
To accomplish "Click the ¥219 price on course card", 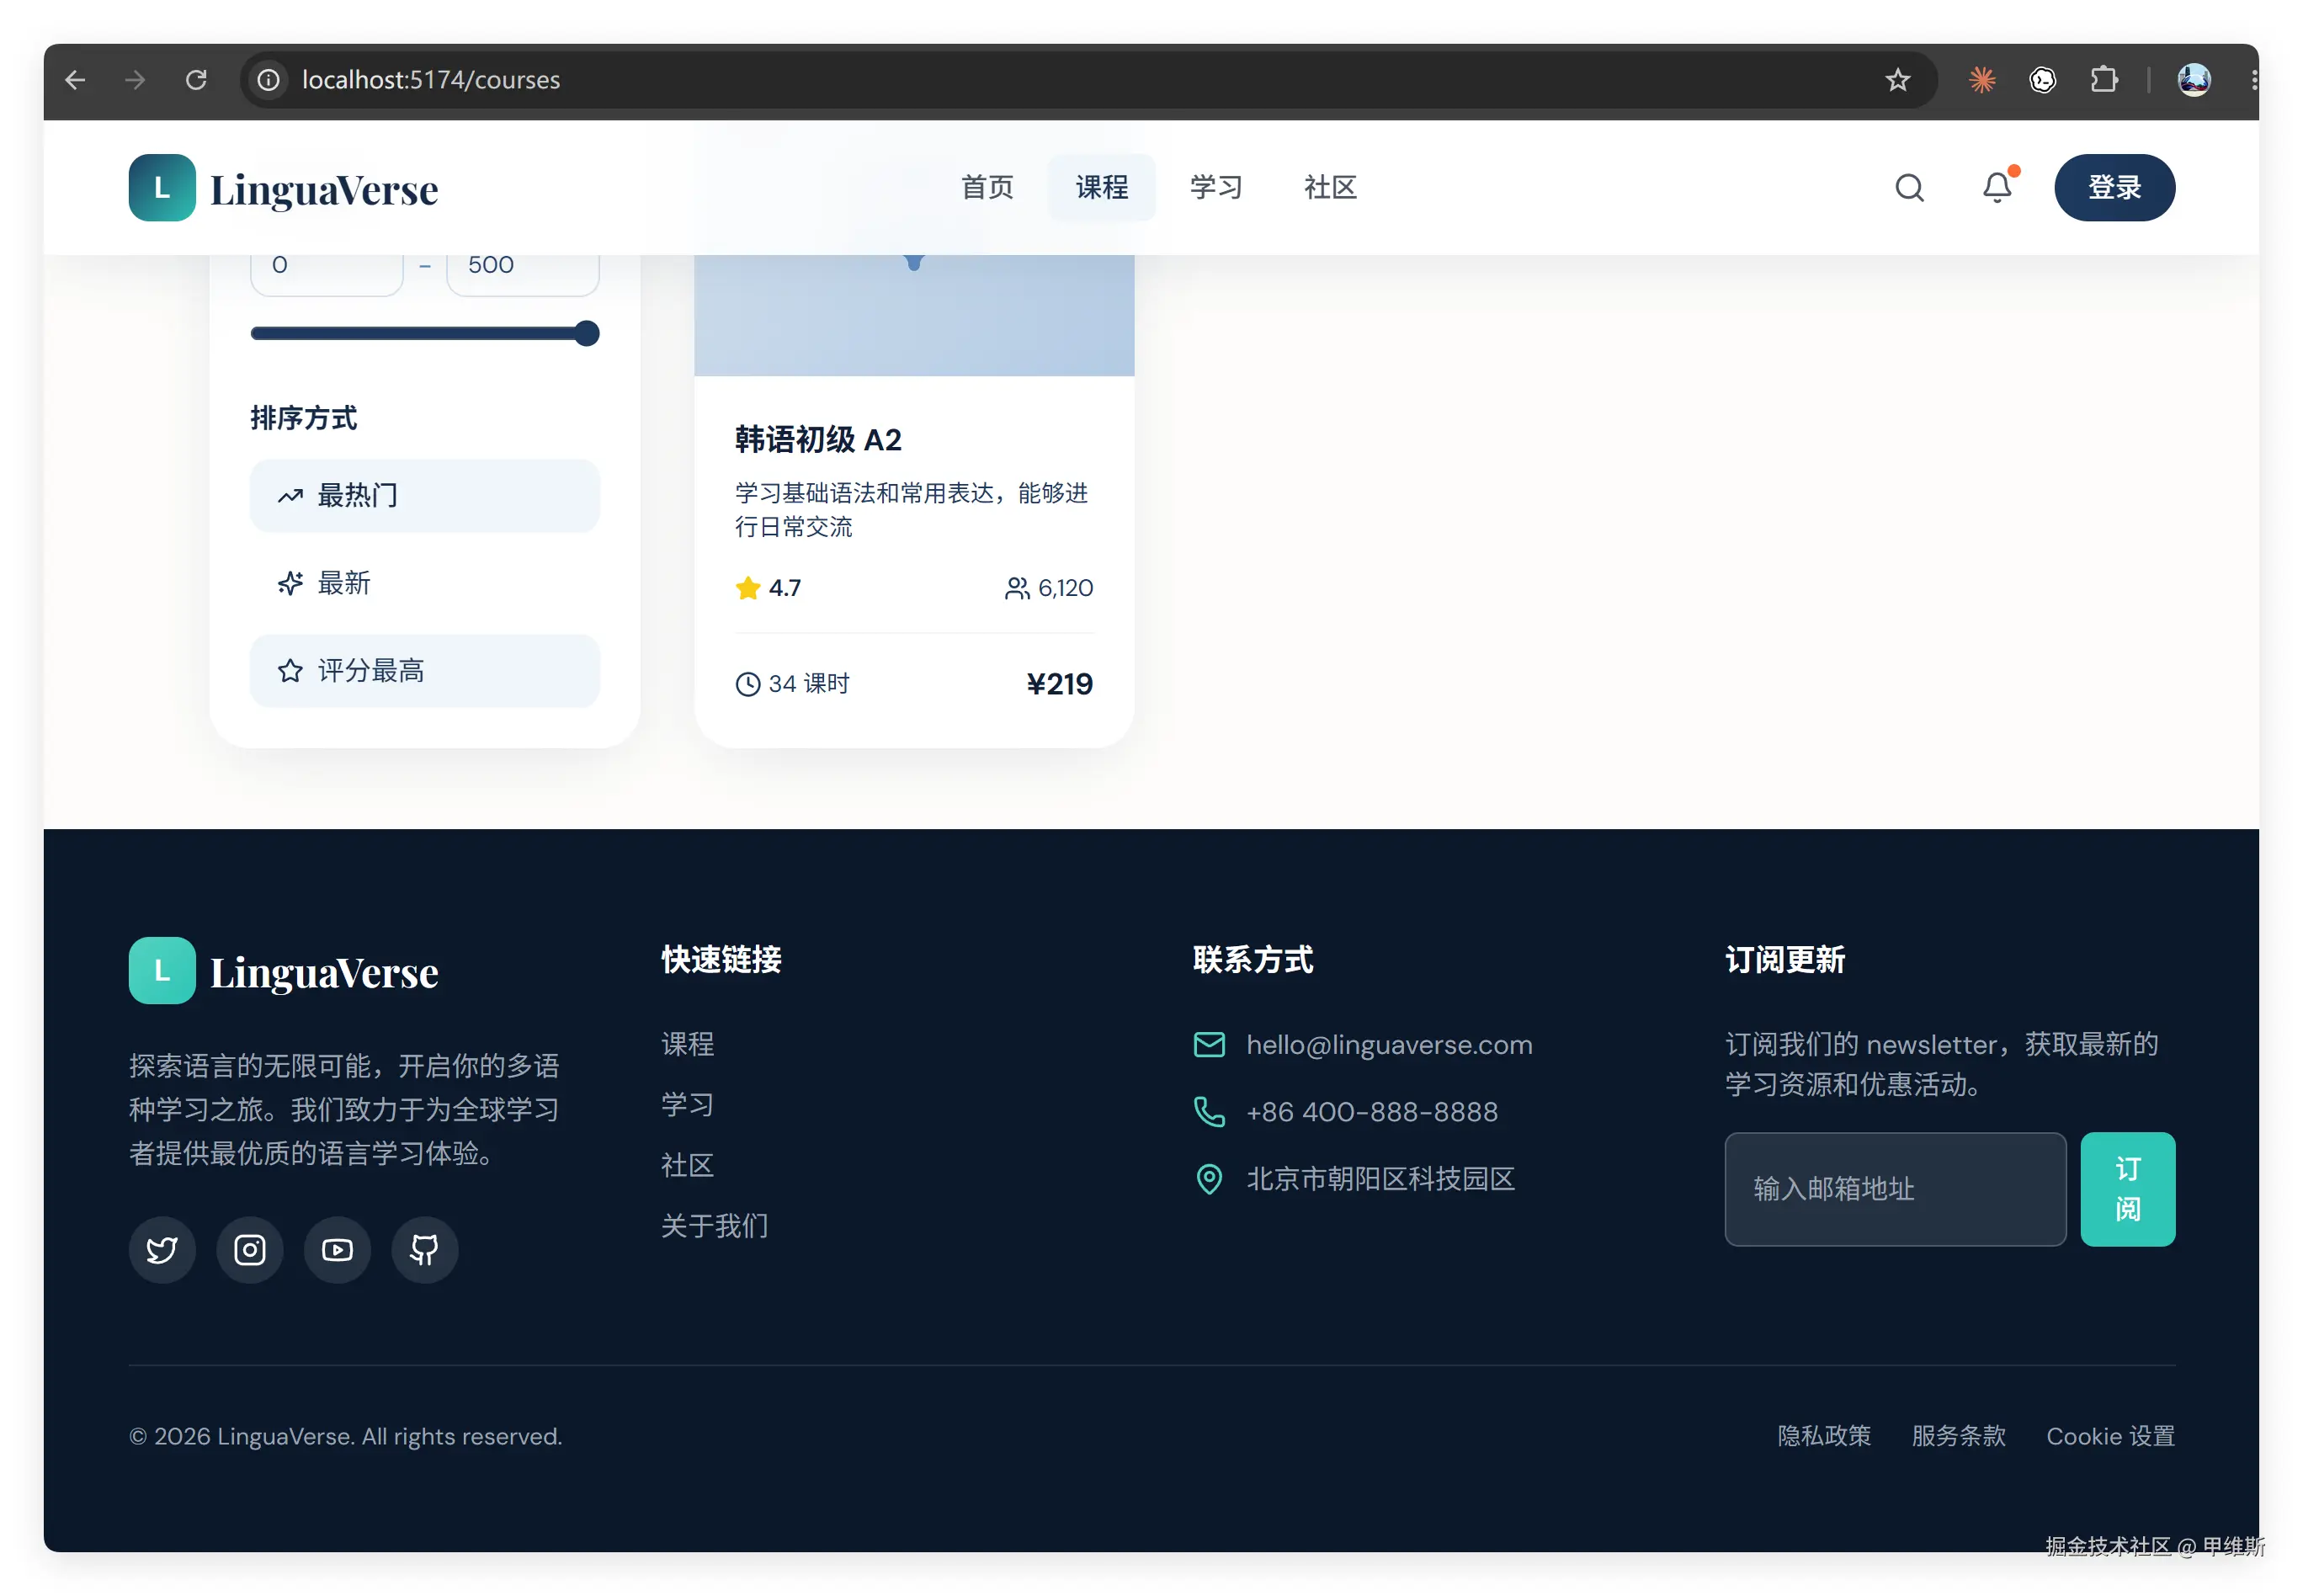I will tap(1059, 684).
